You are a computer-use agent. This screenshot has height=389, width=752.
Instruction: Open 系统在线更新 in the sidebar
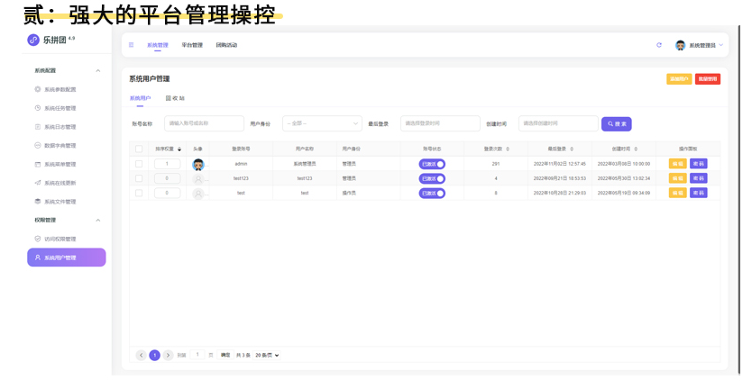click(60, 183)
